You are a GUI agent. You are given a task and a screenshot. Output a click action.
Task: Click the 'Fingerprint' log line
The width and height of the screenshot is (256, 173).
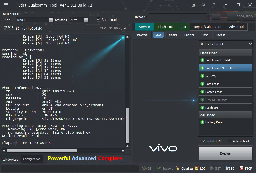click(65, 119)
